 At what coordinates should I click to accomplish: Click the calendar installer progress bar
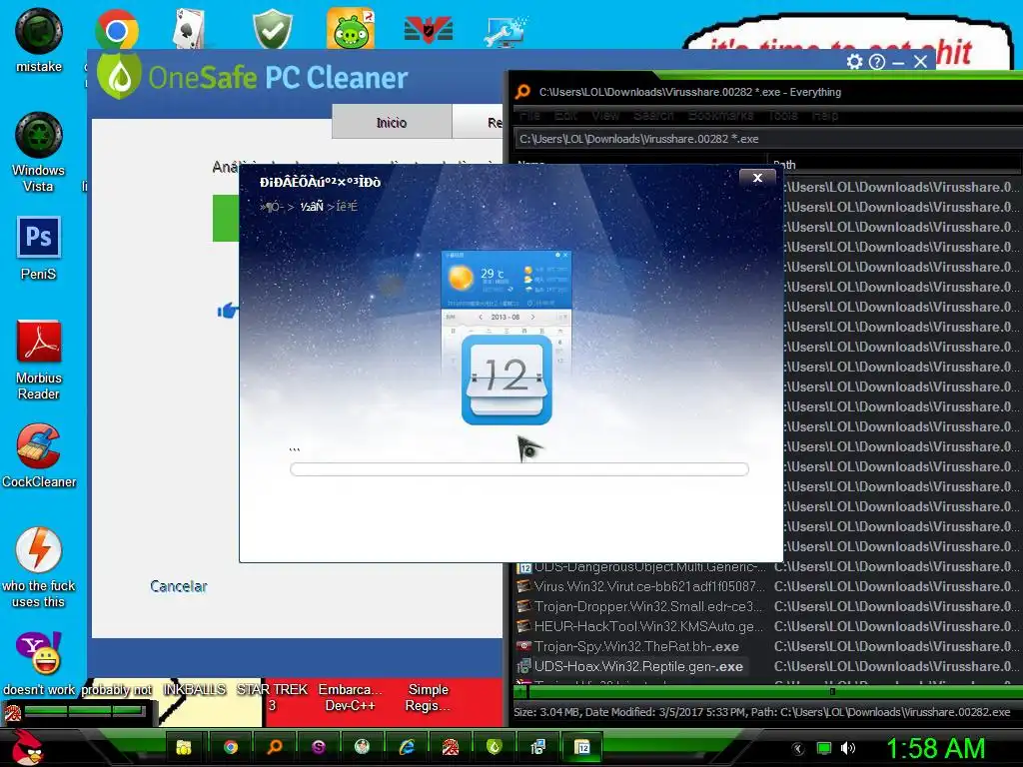tap(519, 469)
